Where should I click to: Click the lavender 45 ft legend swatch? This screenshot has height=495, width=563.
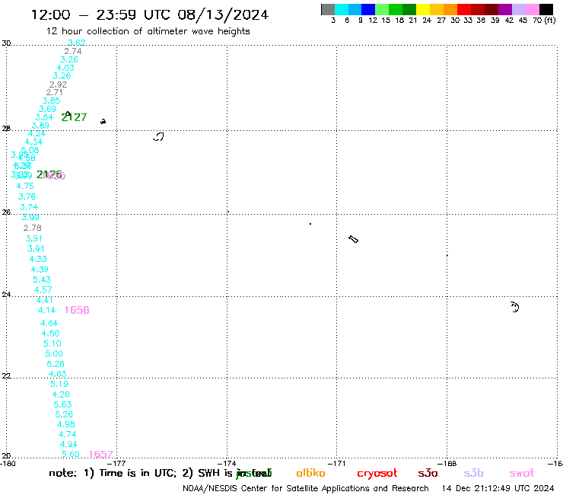coord(518,9)
